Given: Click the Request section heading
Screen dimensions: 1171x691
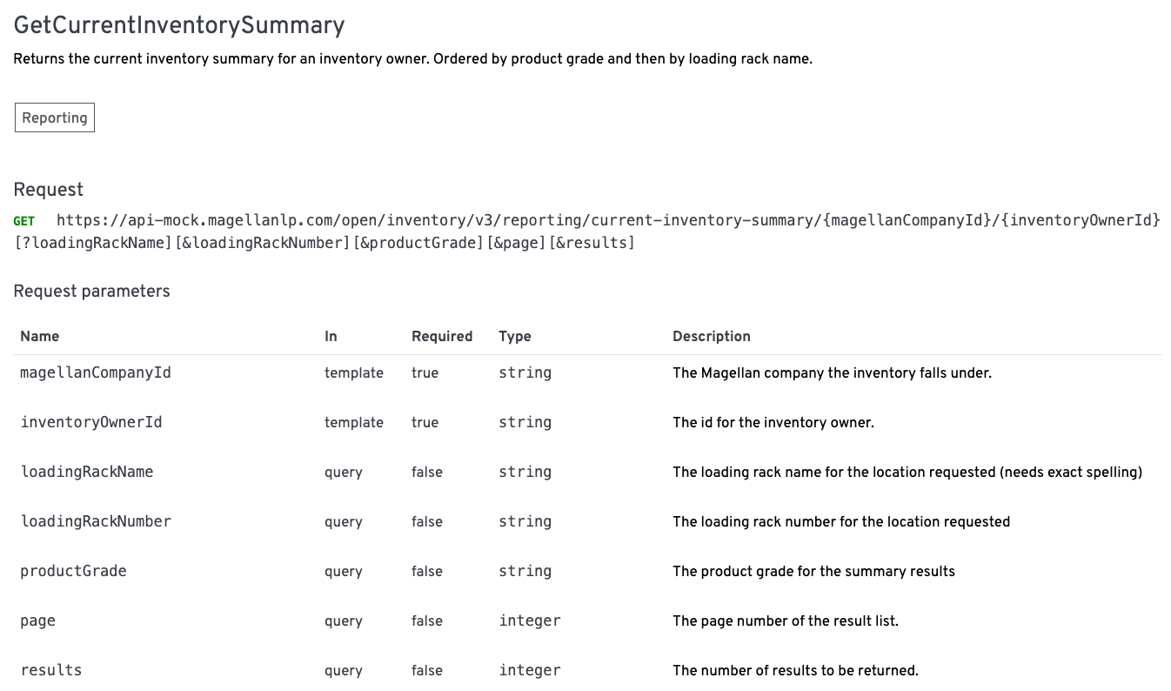Looking at the screenshot, I should point(49,190).
